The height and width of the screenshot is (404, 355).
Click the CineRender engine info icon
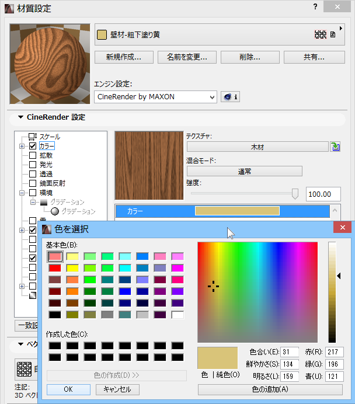click(x=230, y=97)
